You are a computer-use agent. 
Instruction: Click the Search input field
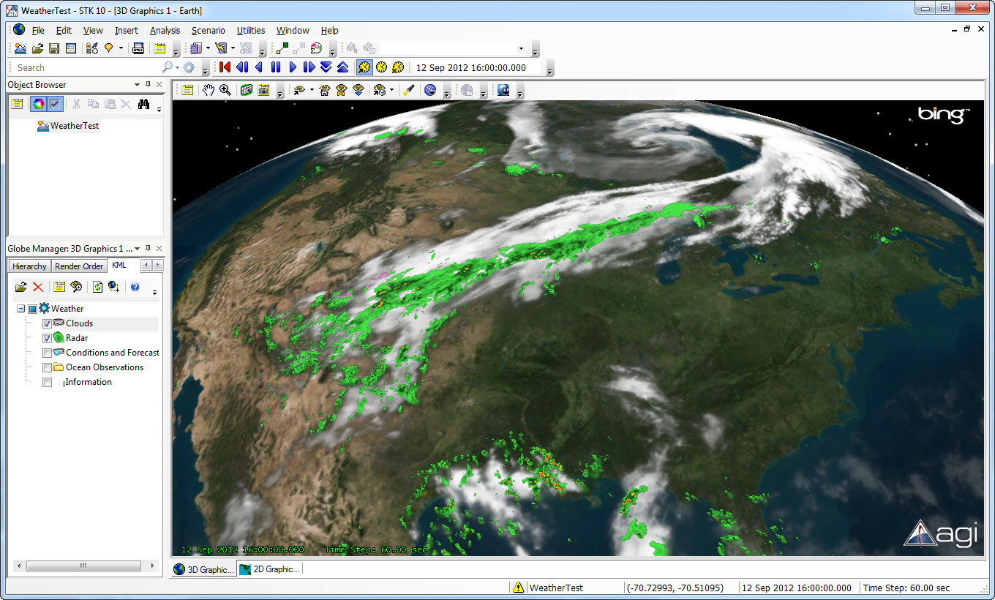point(86,67)
